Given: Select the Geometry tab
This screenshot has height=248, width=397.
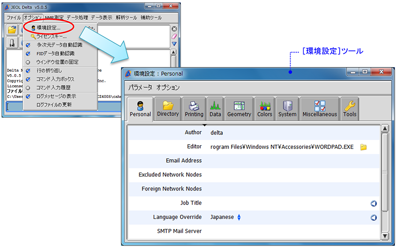Looking at the screenshot, I should pos(239,109).
